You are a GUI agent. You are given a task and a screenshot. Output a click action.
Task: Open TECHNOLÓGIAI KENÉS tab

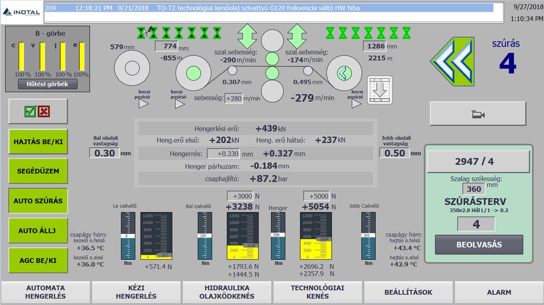pos(317,292)
